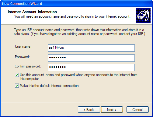This screenshot has width=153, height=117.
Task: Click the 'Confirm password:' label
Action: click(28, 66)
